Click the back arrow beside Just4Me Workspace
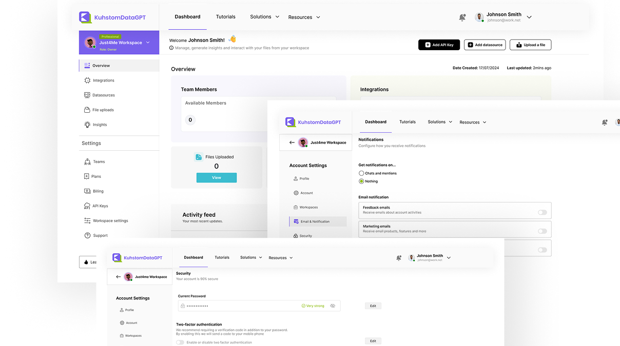The image size is (620, 346). [292, 142]
